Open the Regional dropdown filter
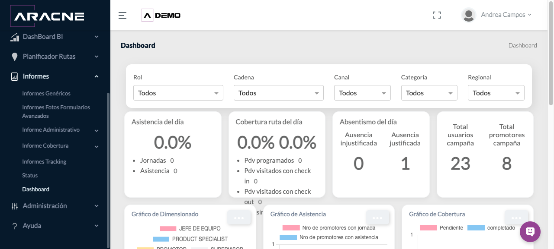The width and height of the screenshot is (554, 249). [x=496, y=93]
